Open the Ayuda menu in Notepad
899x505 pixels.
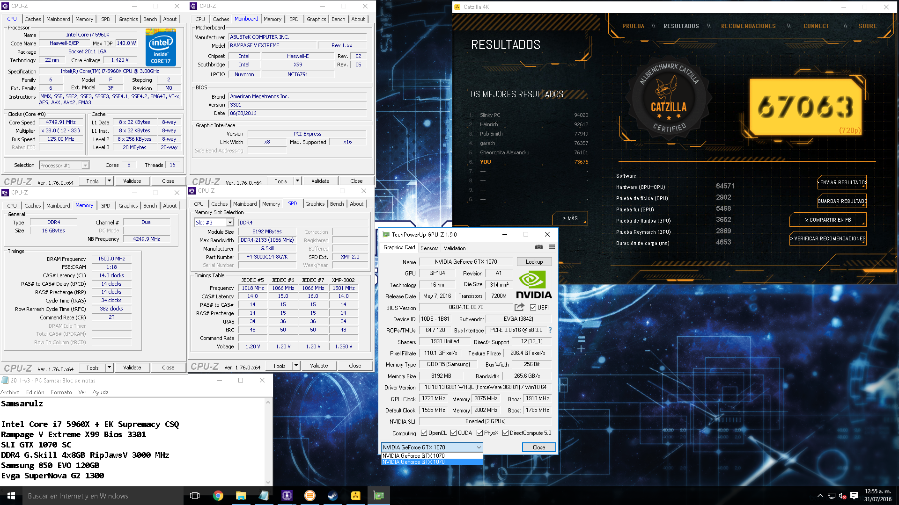100,392
